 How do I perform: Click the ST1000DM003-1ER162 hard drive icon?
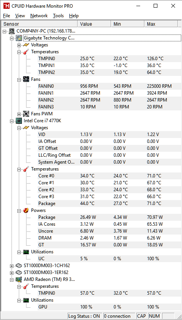[19, 272]
